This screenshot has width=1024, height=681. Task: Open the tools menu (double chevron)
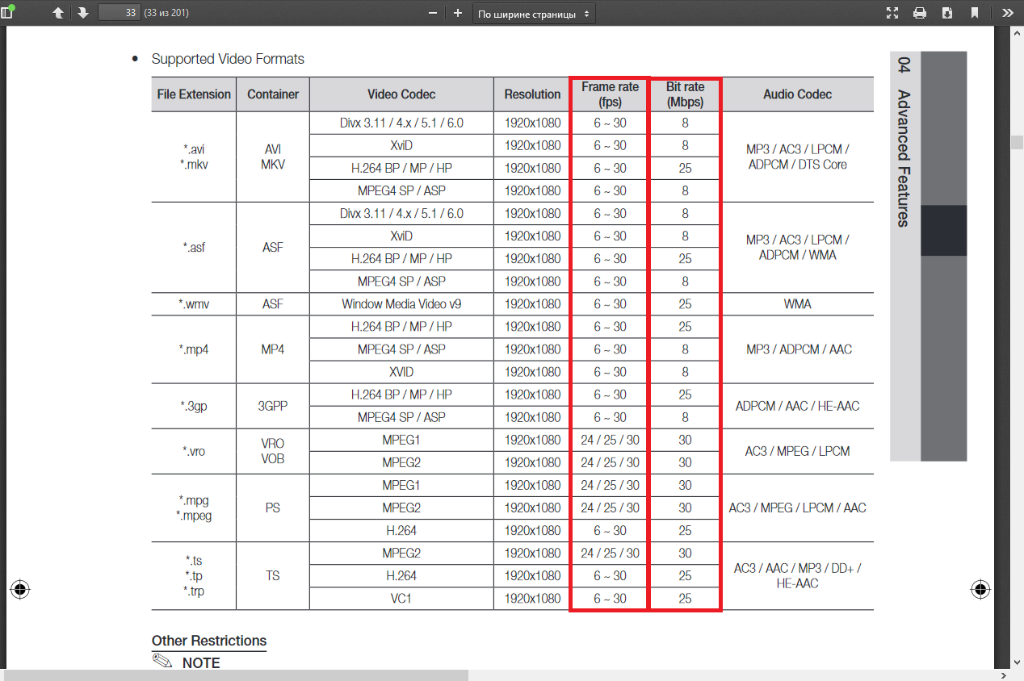[x=1007, y=13]
